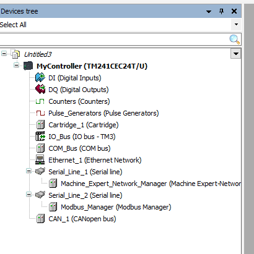Click the Serial_Line_1 connector icon
The width and height of the screenshot is (254, 254).
point(40,171)
